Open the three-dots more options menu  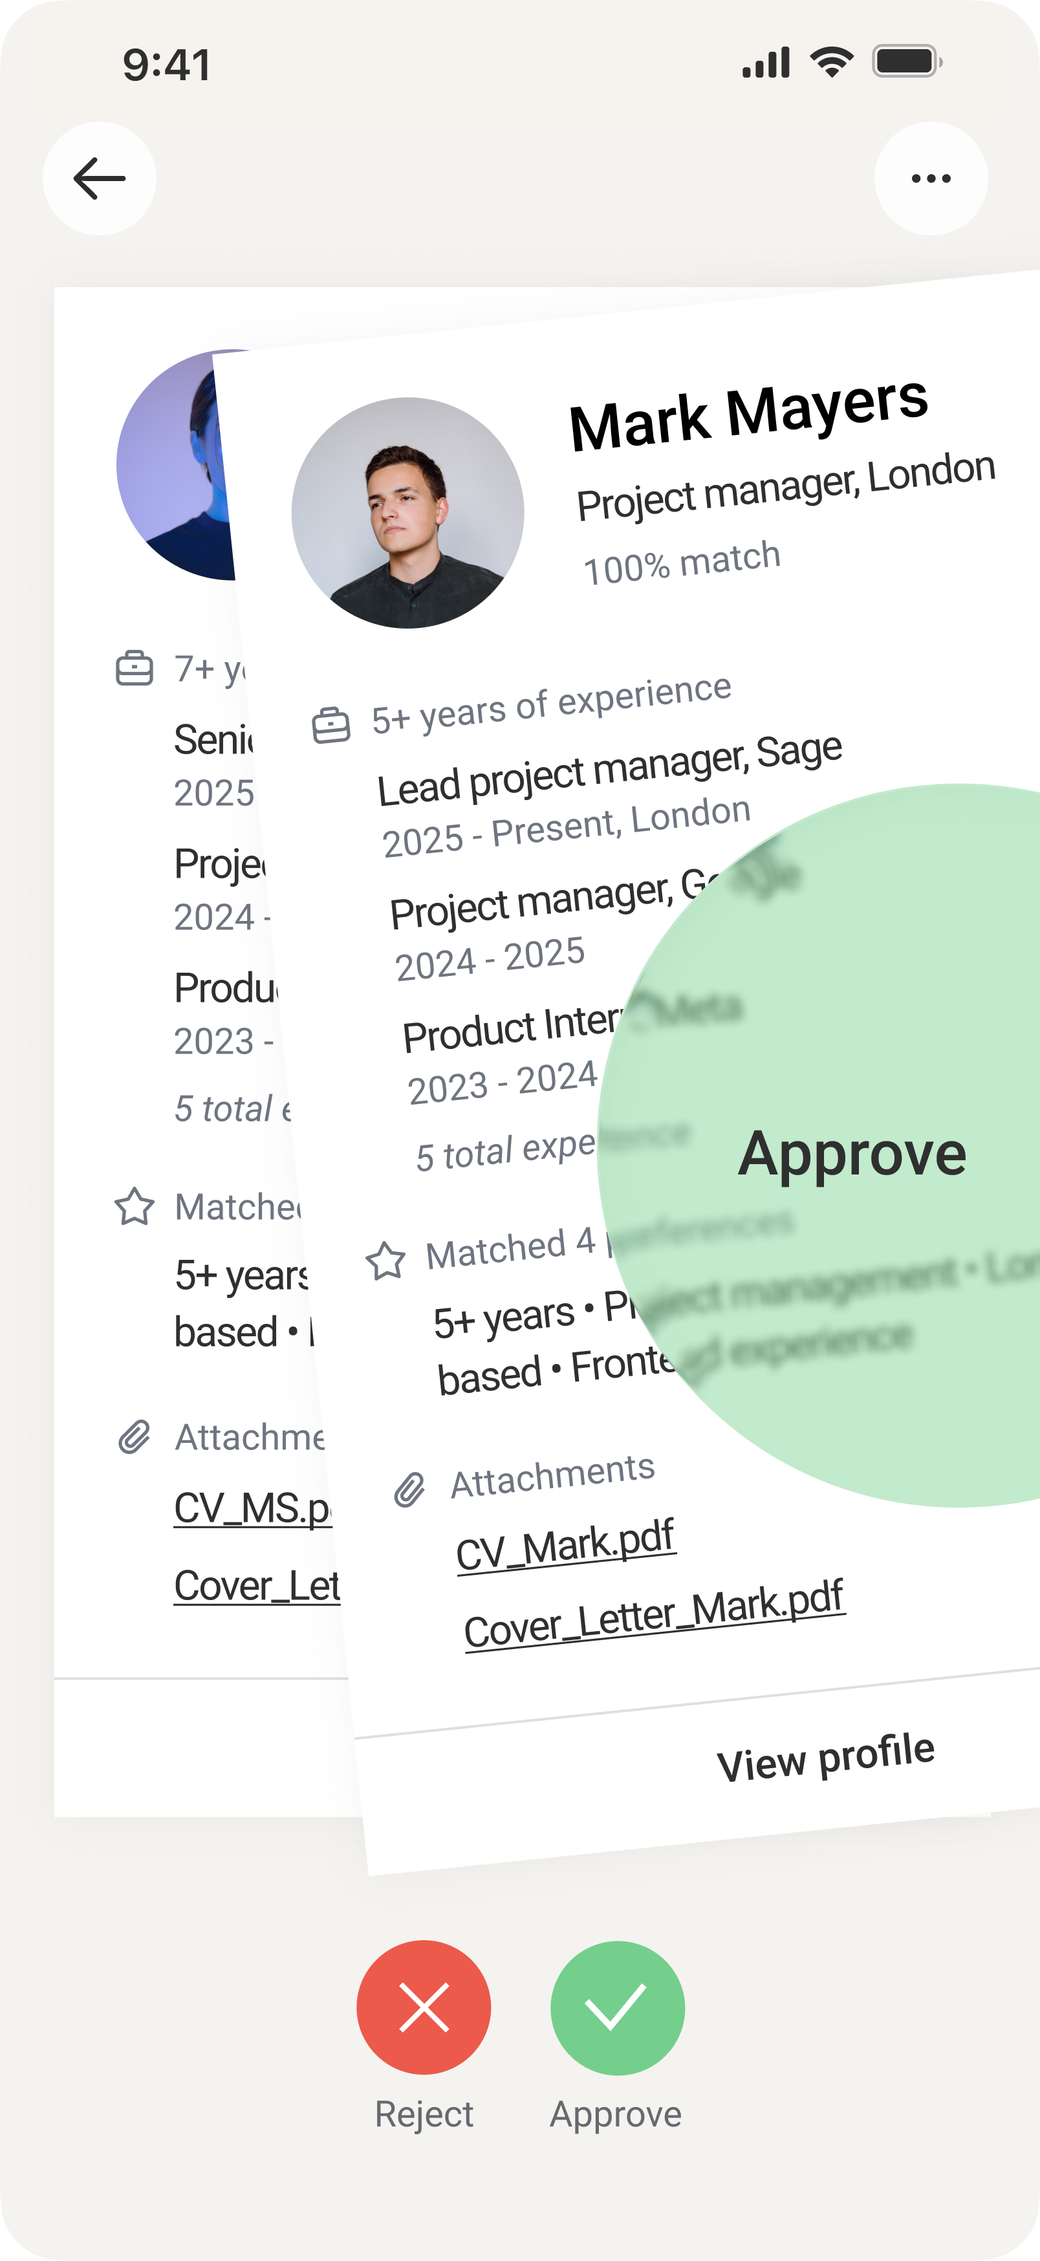[930, 178]
